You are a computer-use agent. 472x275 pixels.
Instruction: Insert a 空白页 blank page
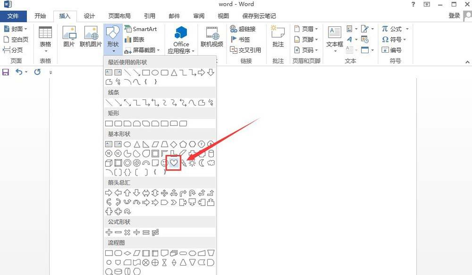[16, 40]
